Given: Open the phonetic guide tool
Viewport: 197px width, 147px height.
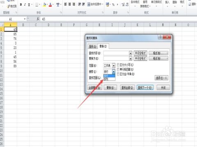Looking at the screenshot, I should (58, 5).
